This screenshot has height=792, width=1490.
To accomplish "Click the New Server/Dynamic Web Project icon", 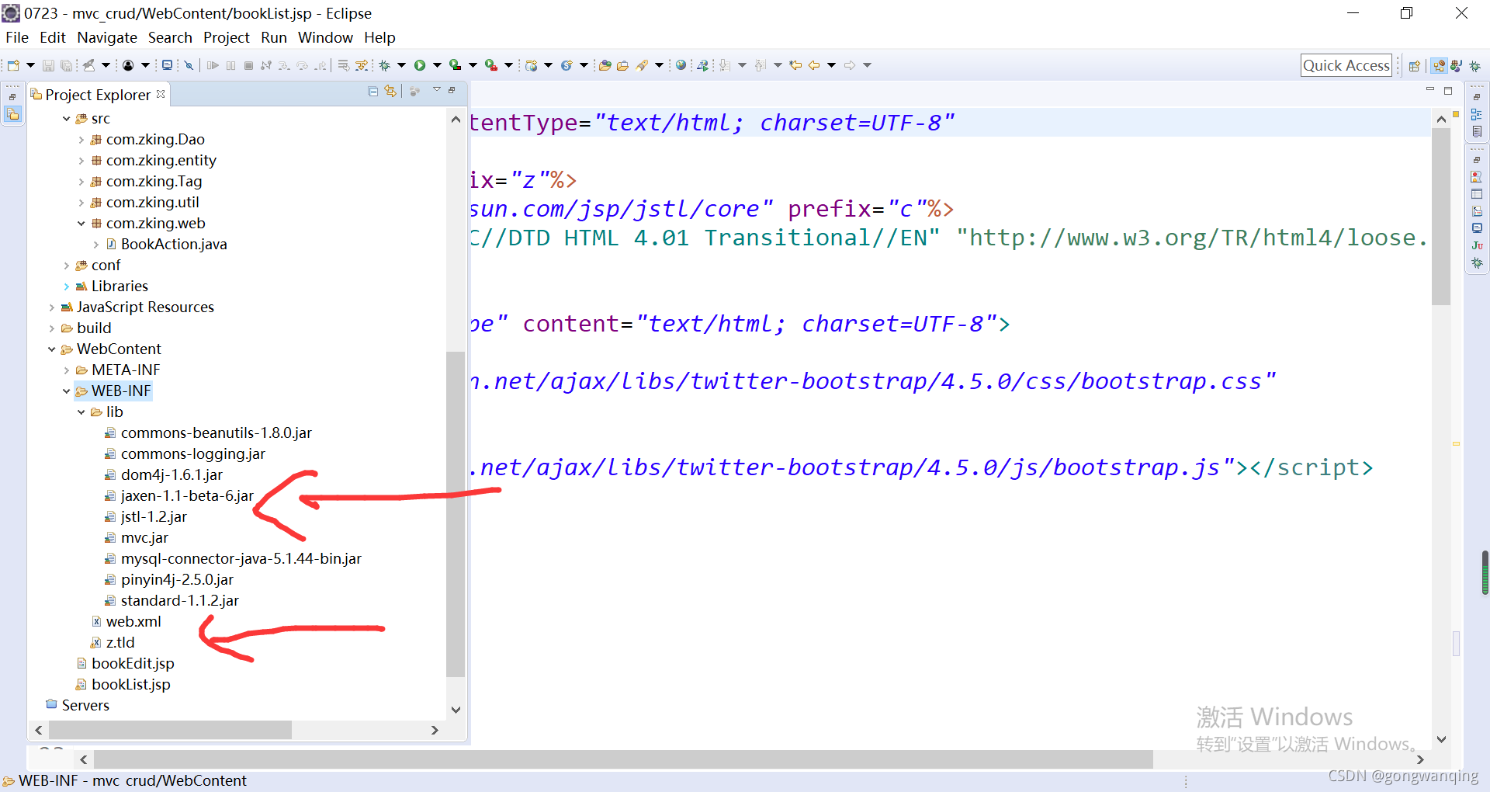I will click(532, 65).
